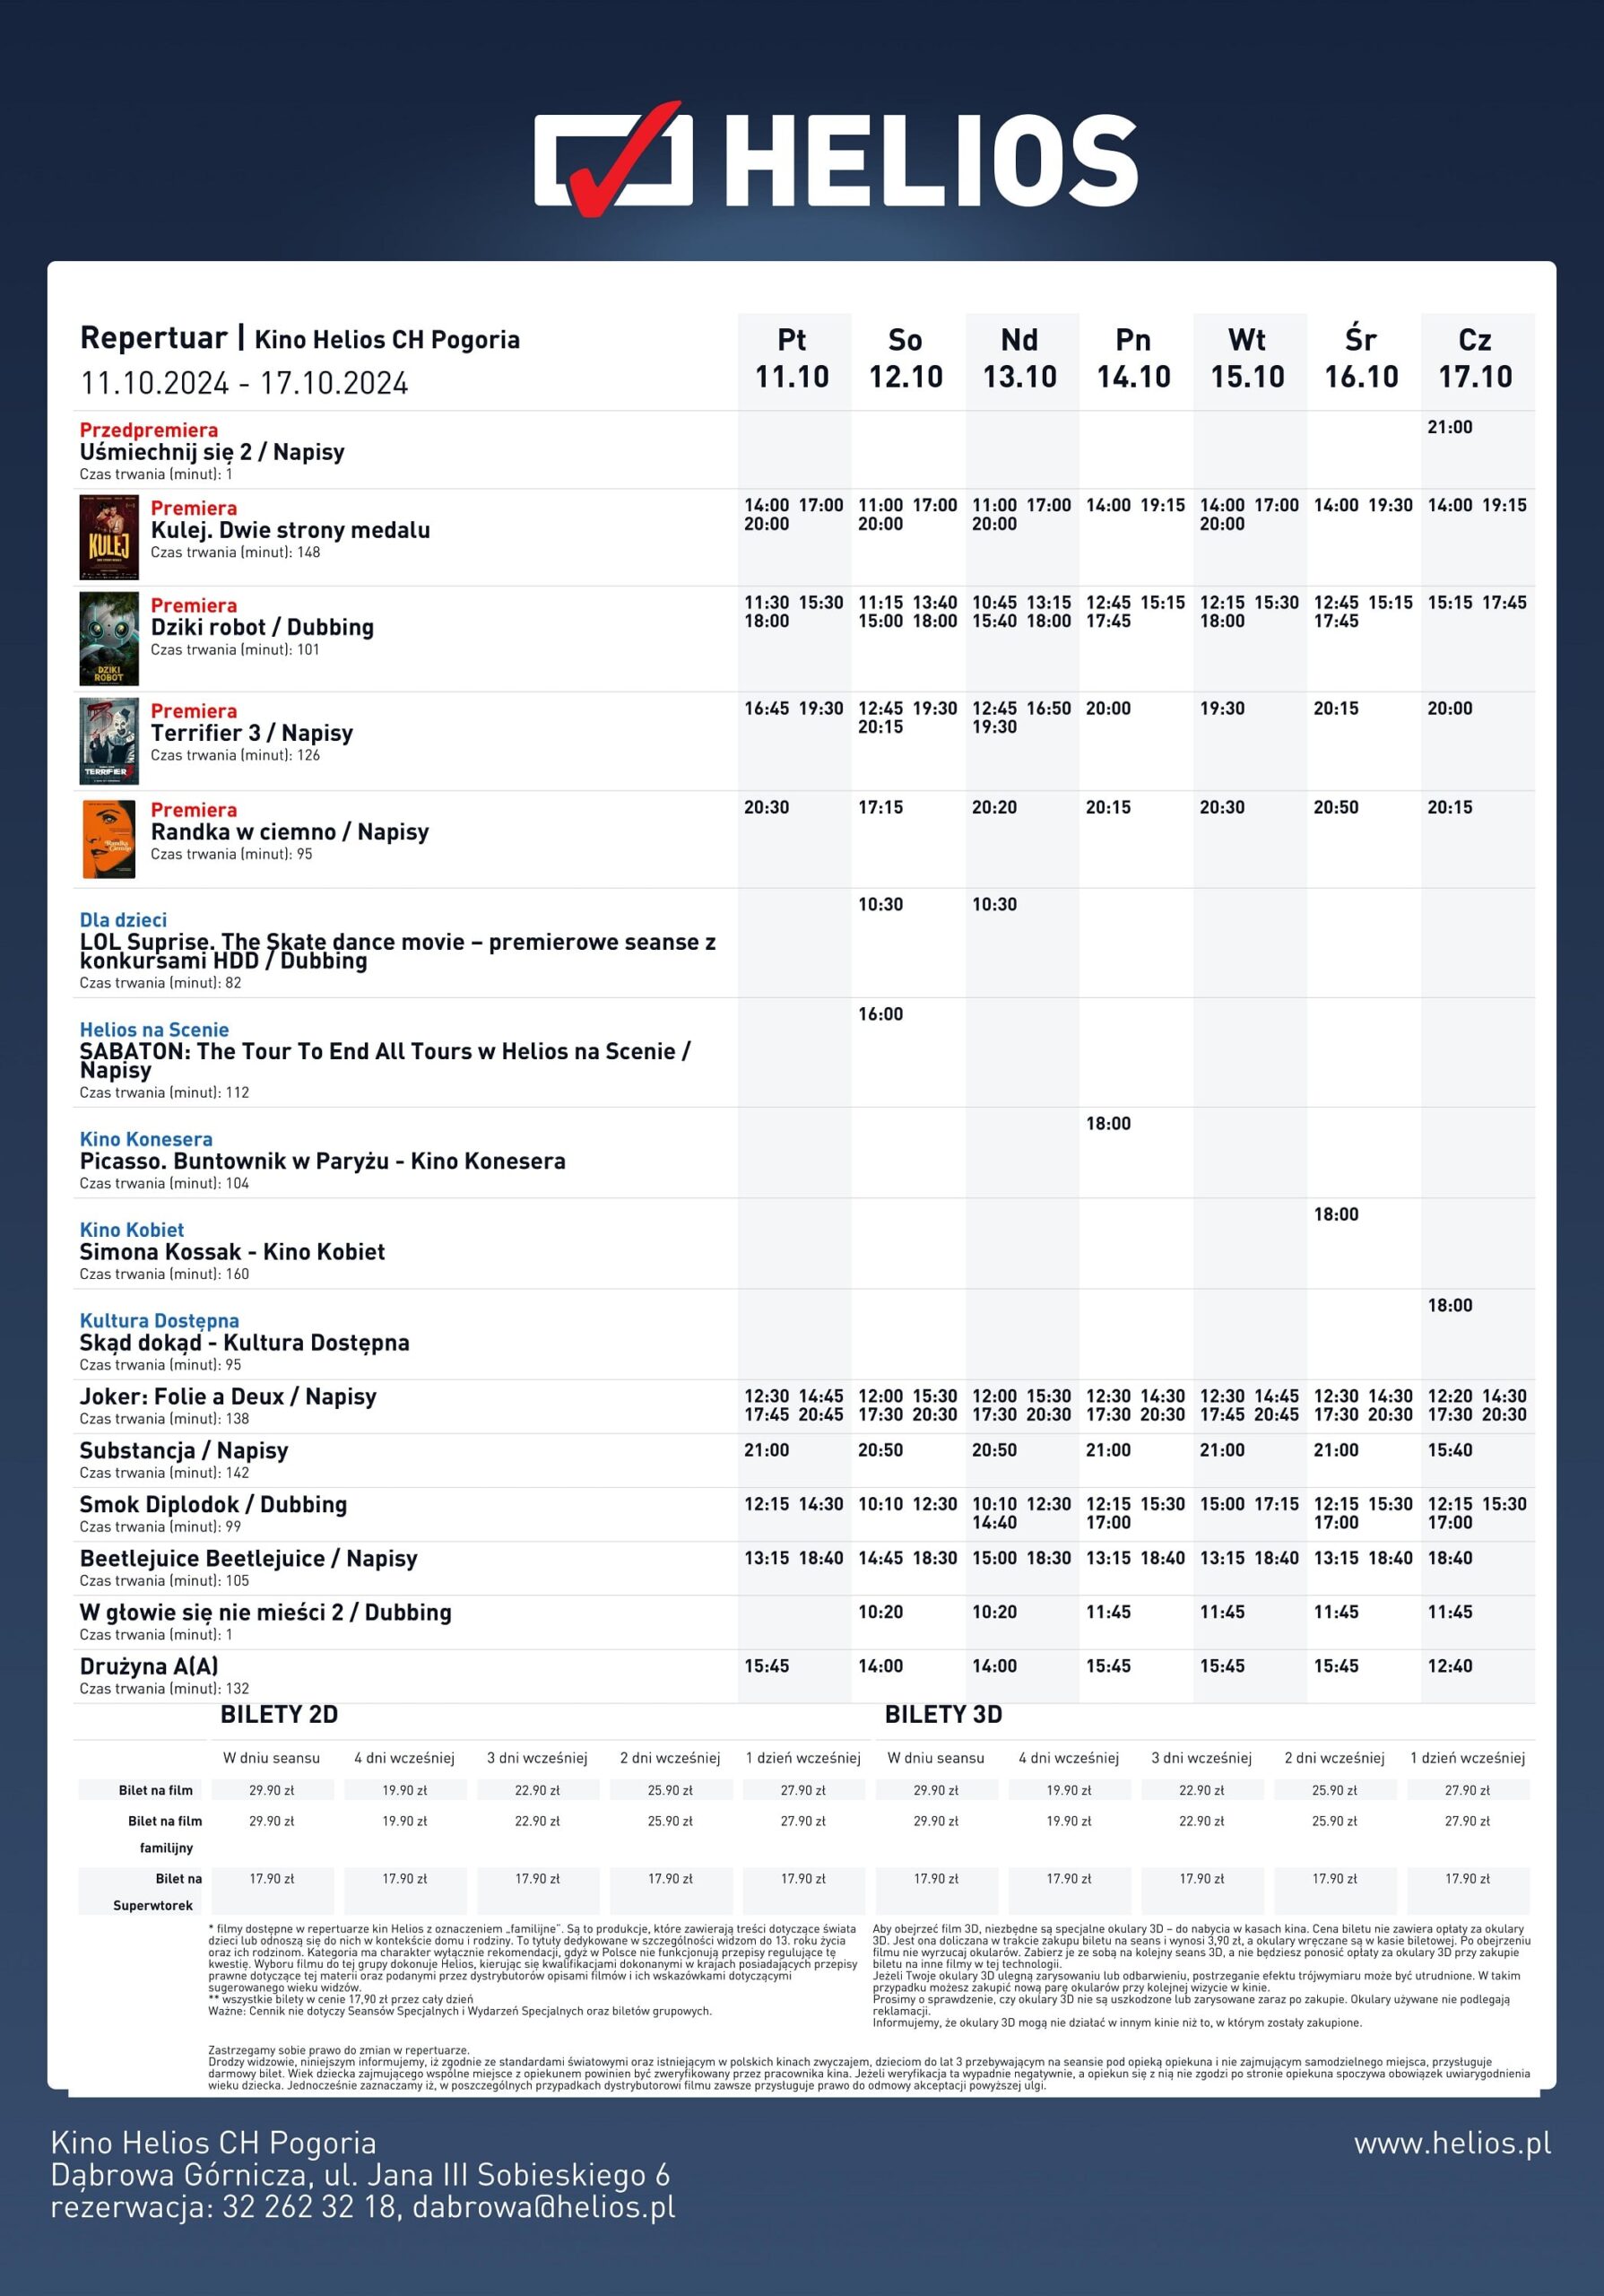Screen dimensions: 1604x2296
Task: Open Drużyna A(A) movie title
Action: pos(149,1666)
